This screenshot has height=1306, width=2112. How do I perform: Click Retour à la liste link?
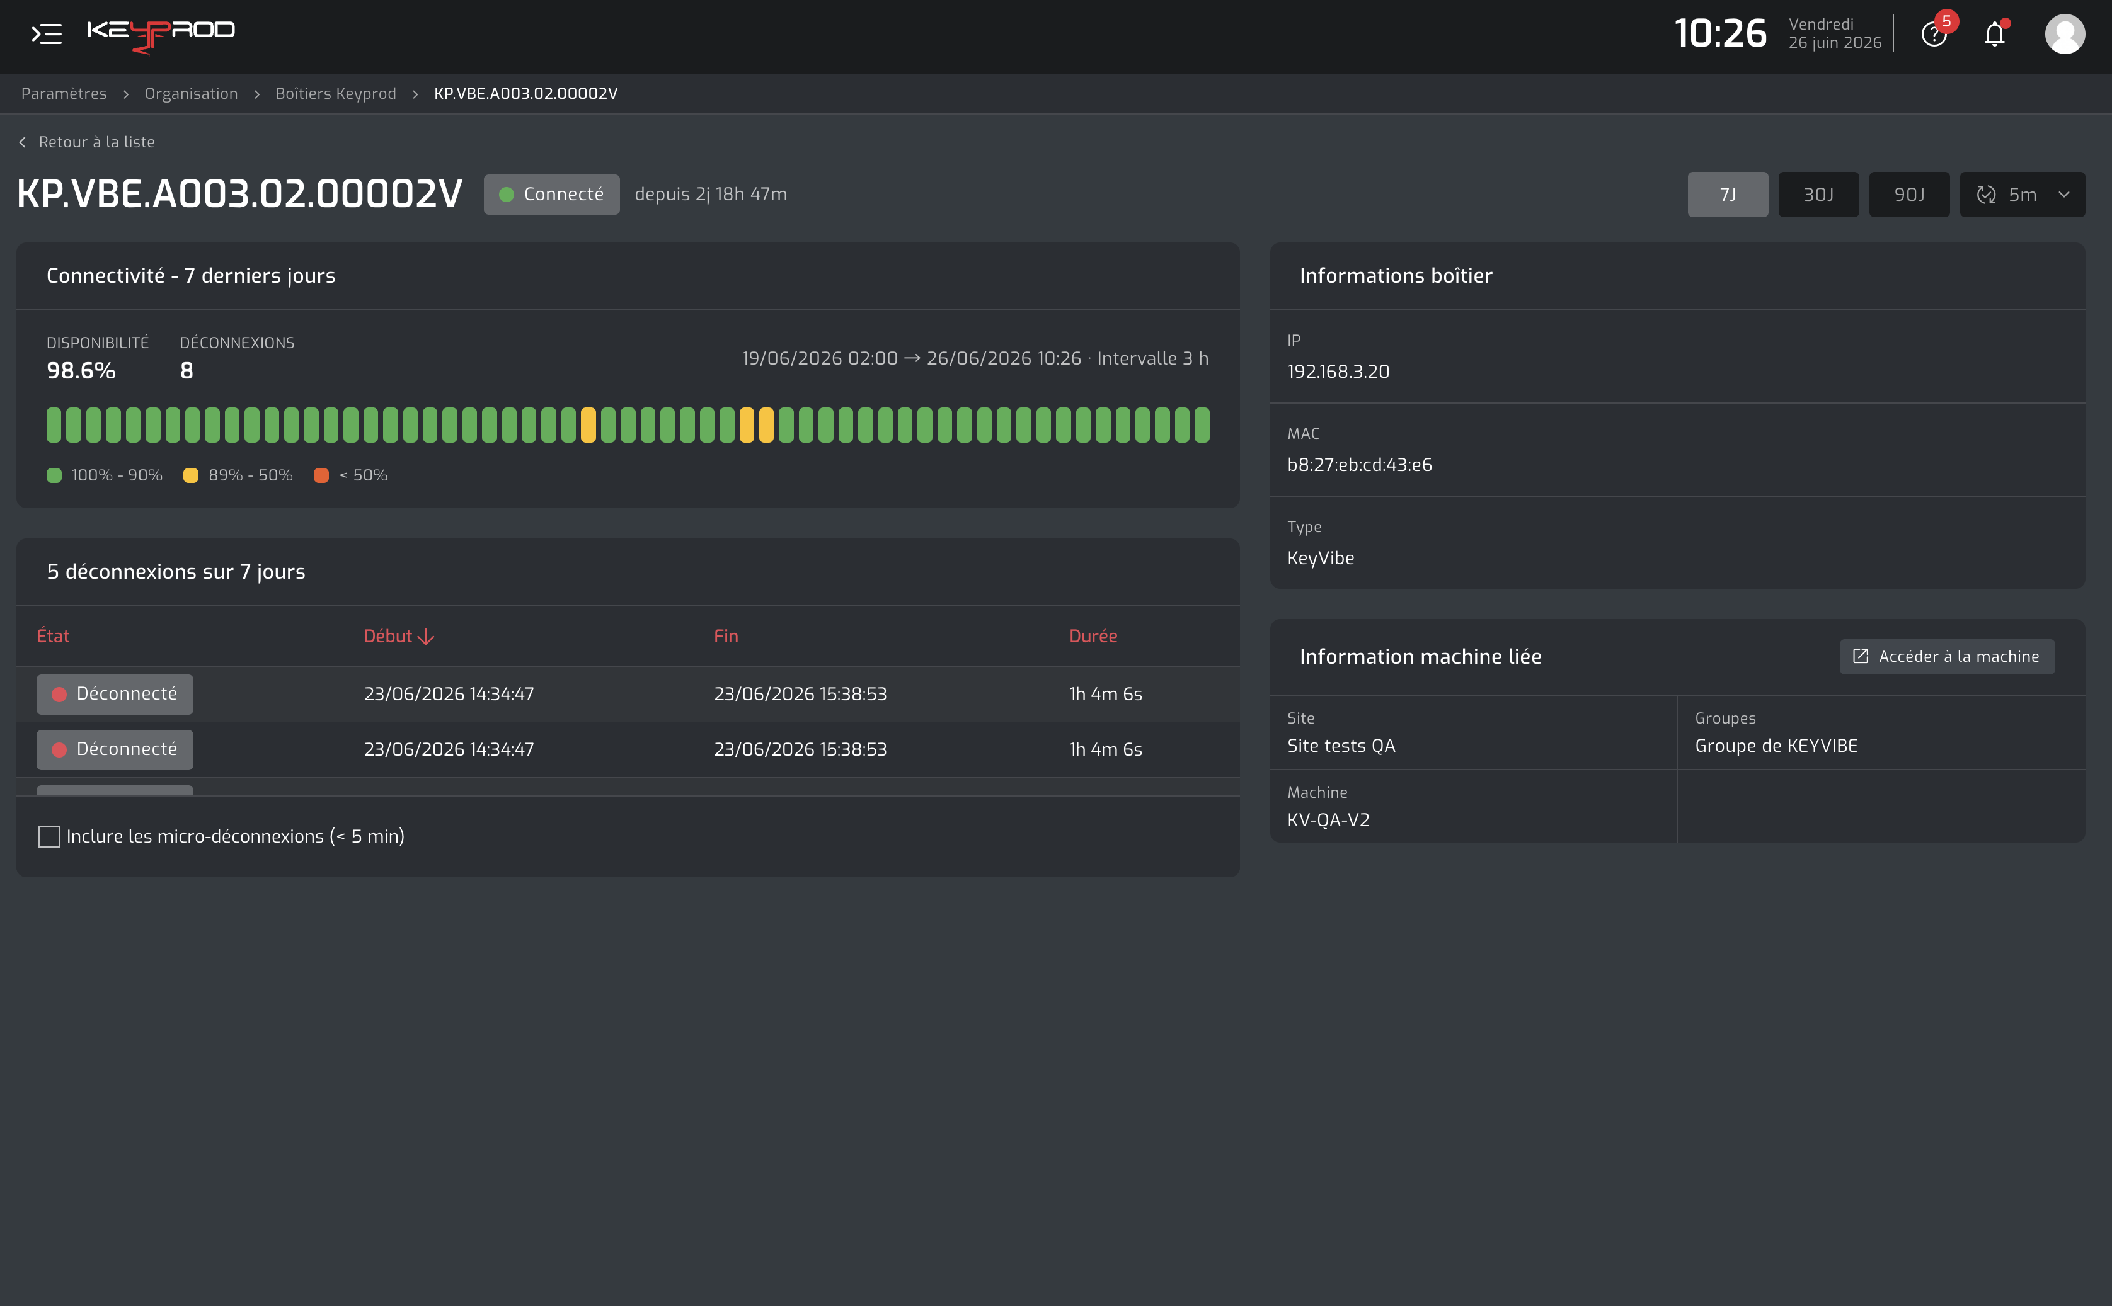(97, 142)
